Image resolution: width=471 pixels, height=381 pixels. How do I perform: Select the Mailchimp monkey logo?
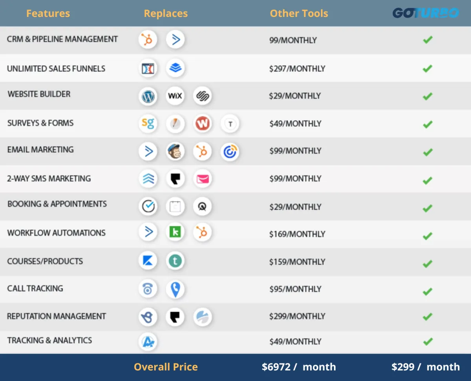(175, 152)
